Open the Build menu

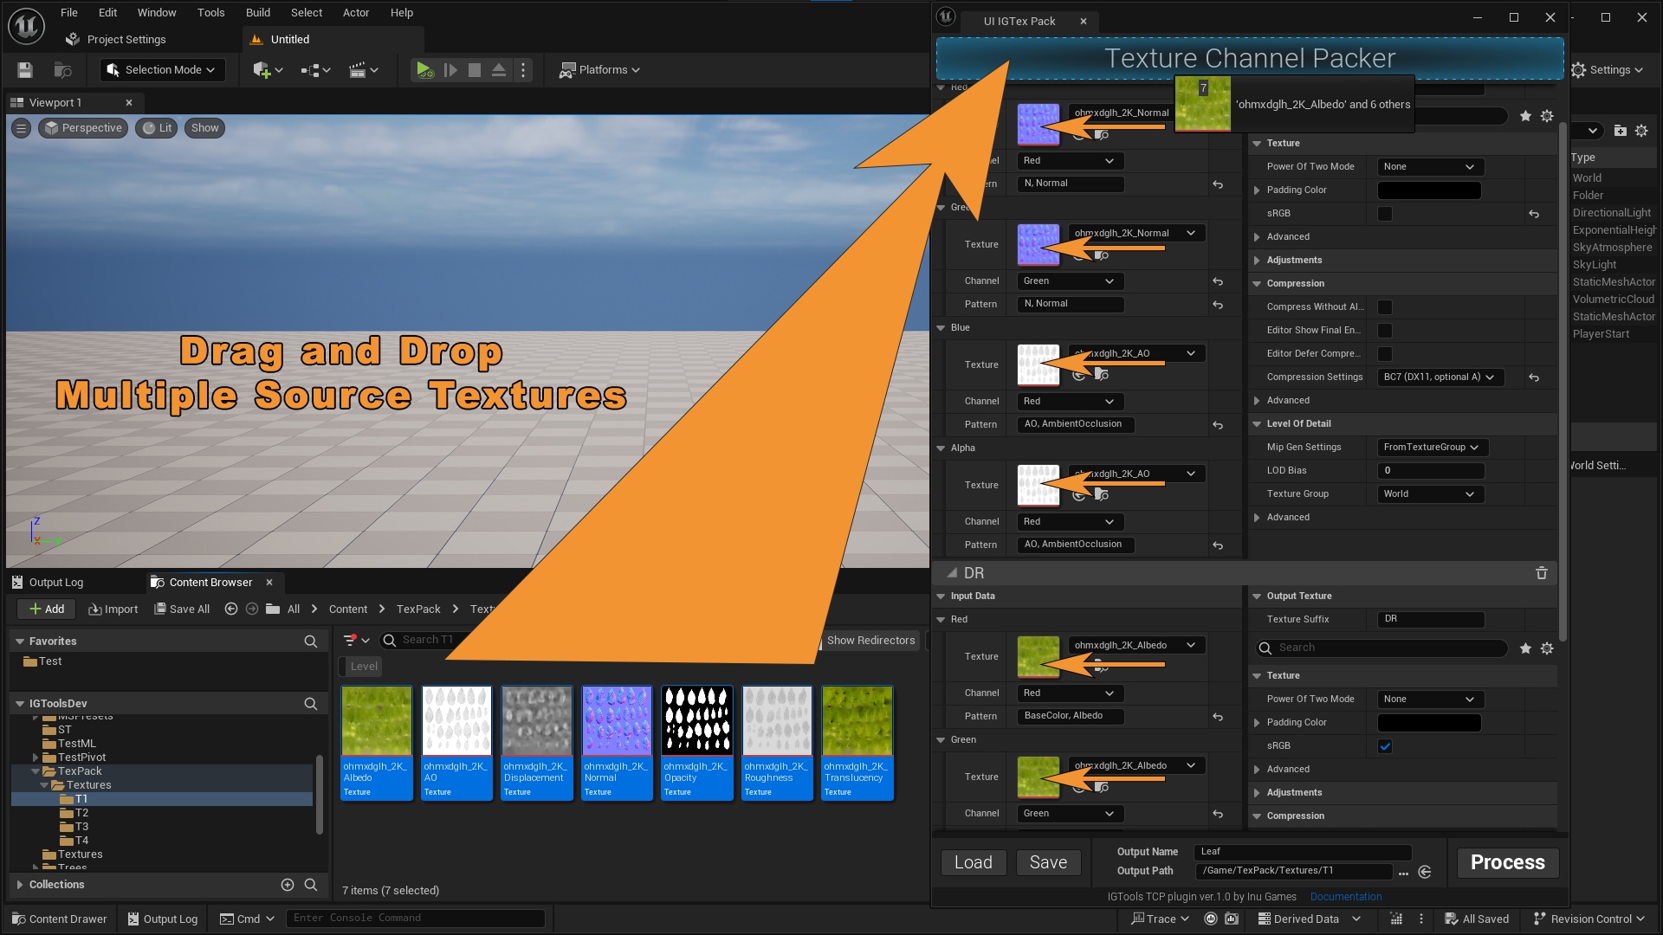point(257,12)
